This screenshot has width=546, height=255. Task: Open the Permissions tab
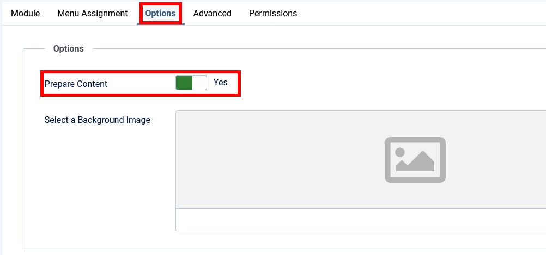point(273,13)
